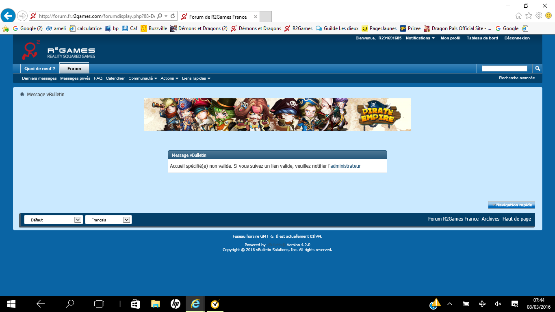Screen dimensions: 555x312
Task: Open browser settings gear icon
Action: coord(539,16)
